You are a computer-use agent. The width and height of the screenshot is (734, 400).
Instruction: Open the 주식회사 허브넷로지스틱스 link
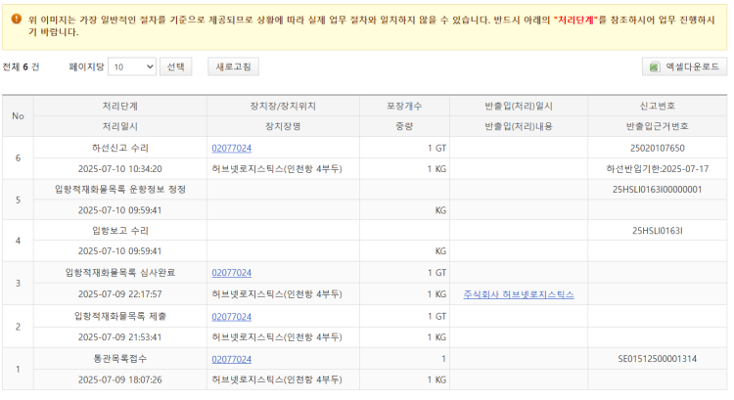[x=519, y=294]
